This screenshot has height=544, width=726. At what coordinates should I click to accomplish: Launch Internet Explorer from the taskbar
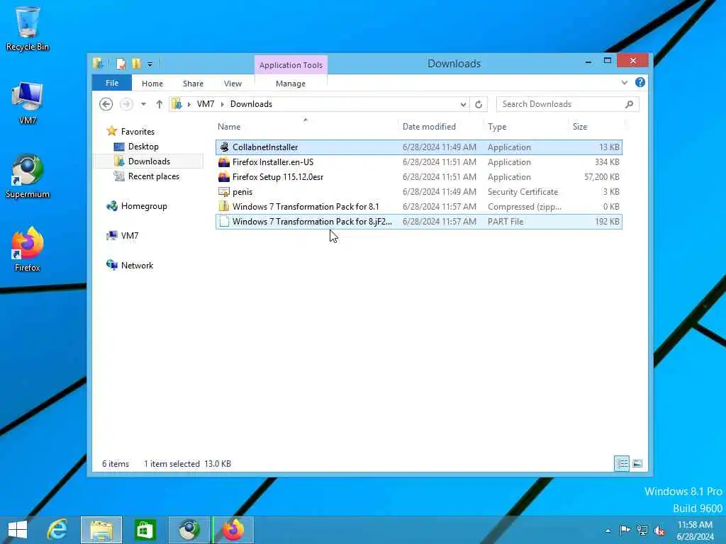57,530
